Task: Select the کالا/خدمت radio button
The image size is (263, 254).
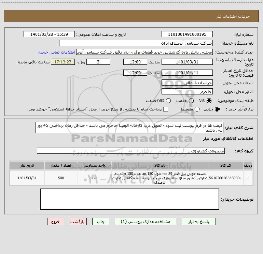Action: click(168, 101)
